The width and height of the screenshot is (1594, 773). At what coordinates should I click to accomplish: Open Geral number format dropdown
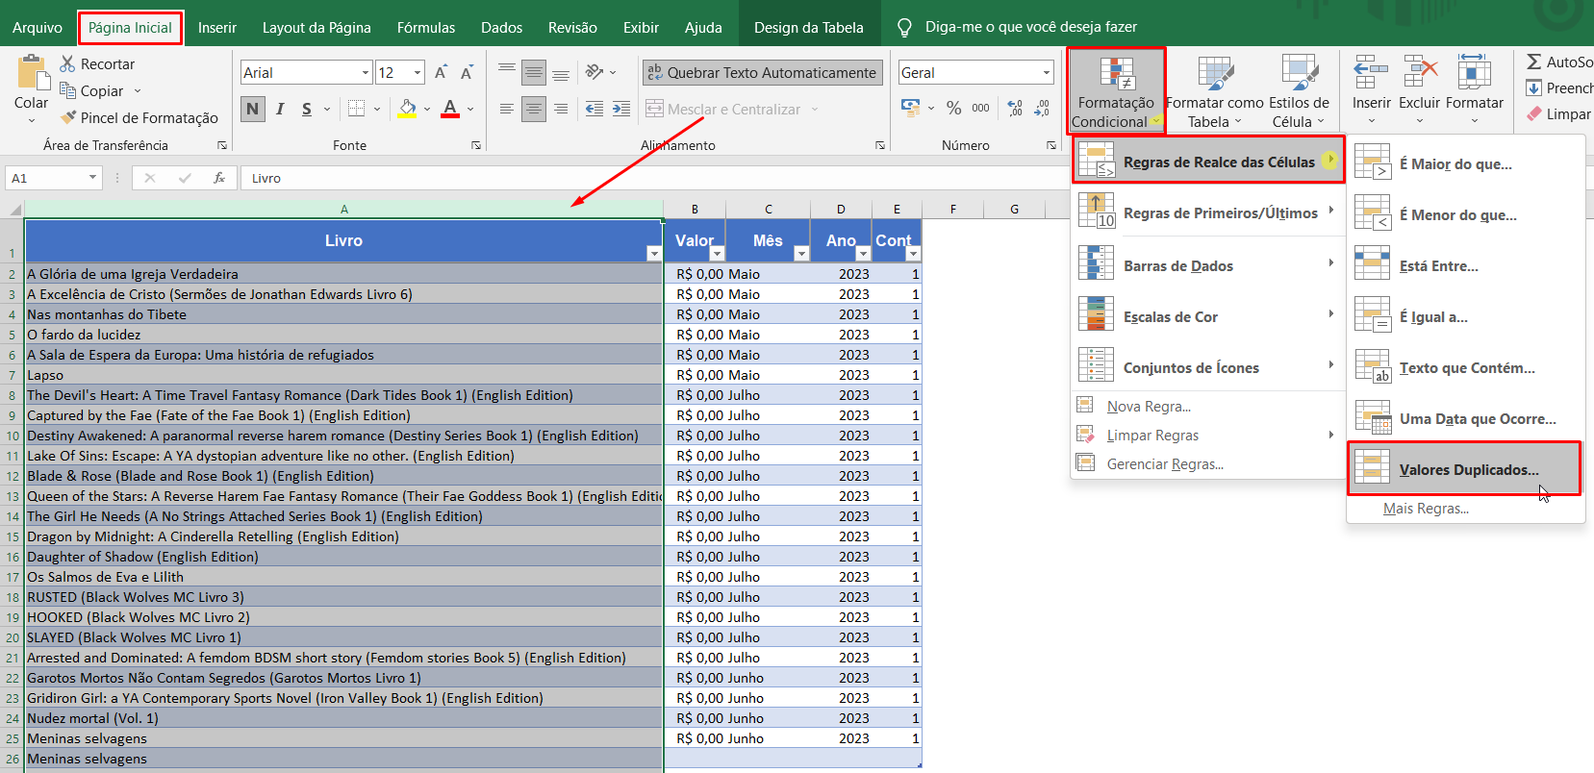coord(1047,72)
